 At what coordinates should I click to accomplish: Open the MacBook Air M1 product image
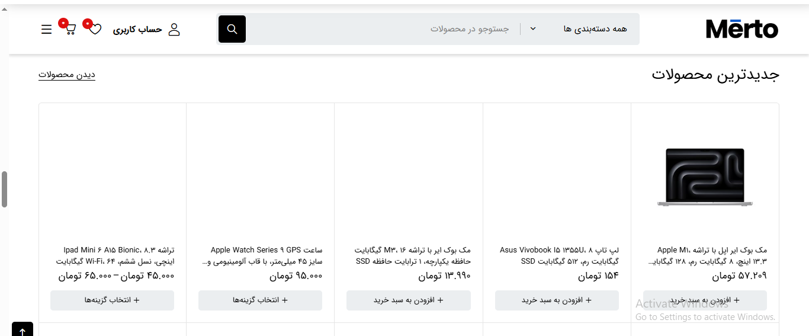click(705, 177)
